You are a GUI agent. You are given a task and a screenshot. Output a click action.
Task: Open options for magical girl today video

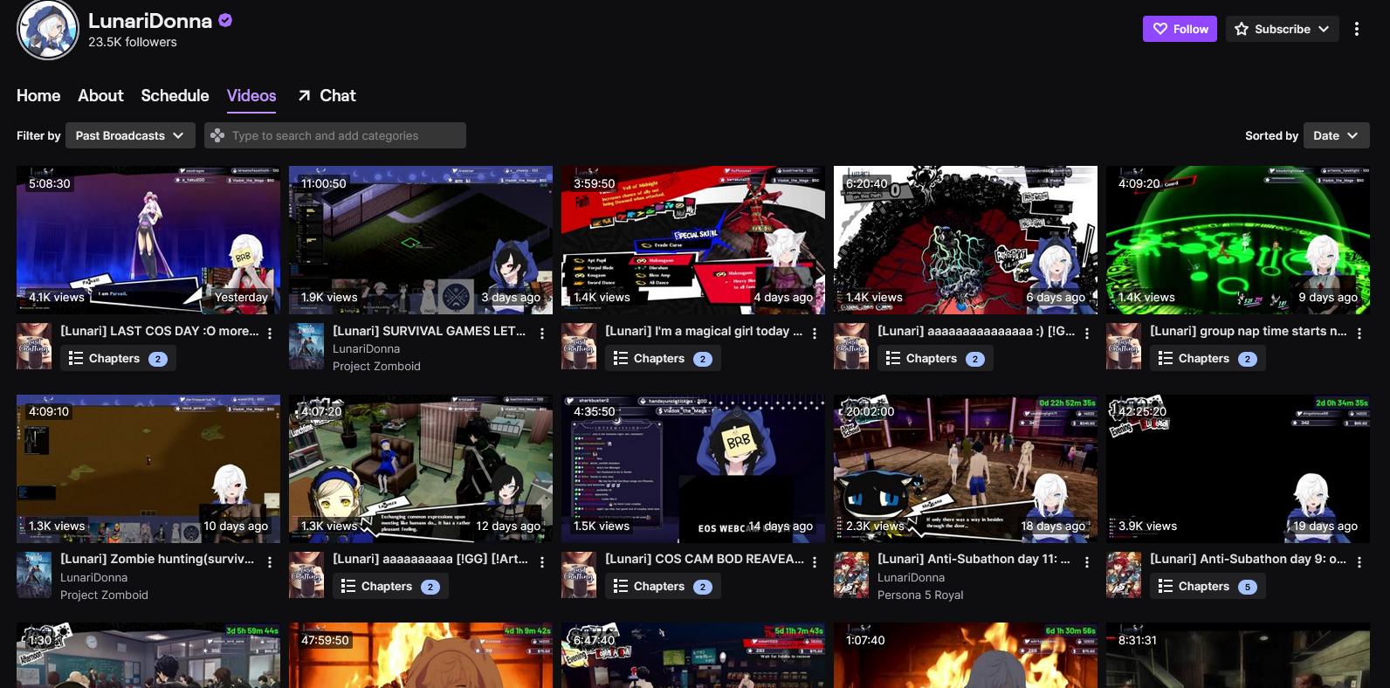click(815, 334)
